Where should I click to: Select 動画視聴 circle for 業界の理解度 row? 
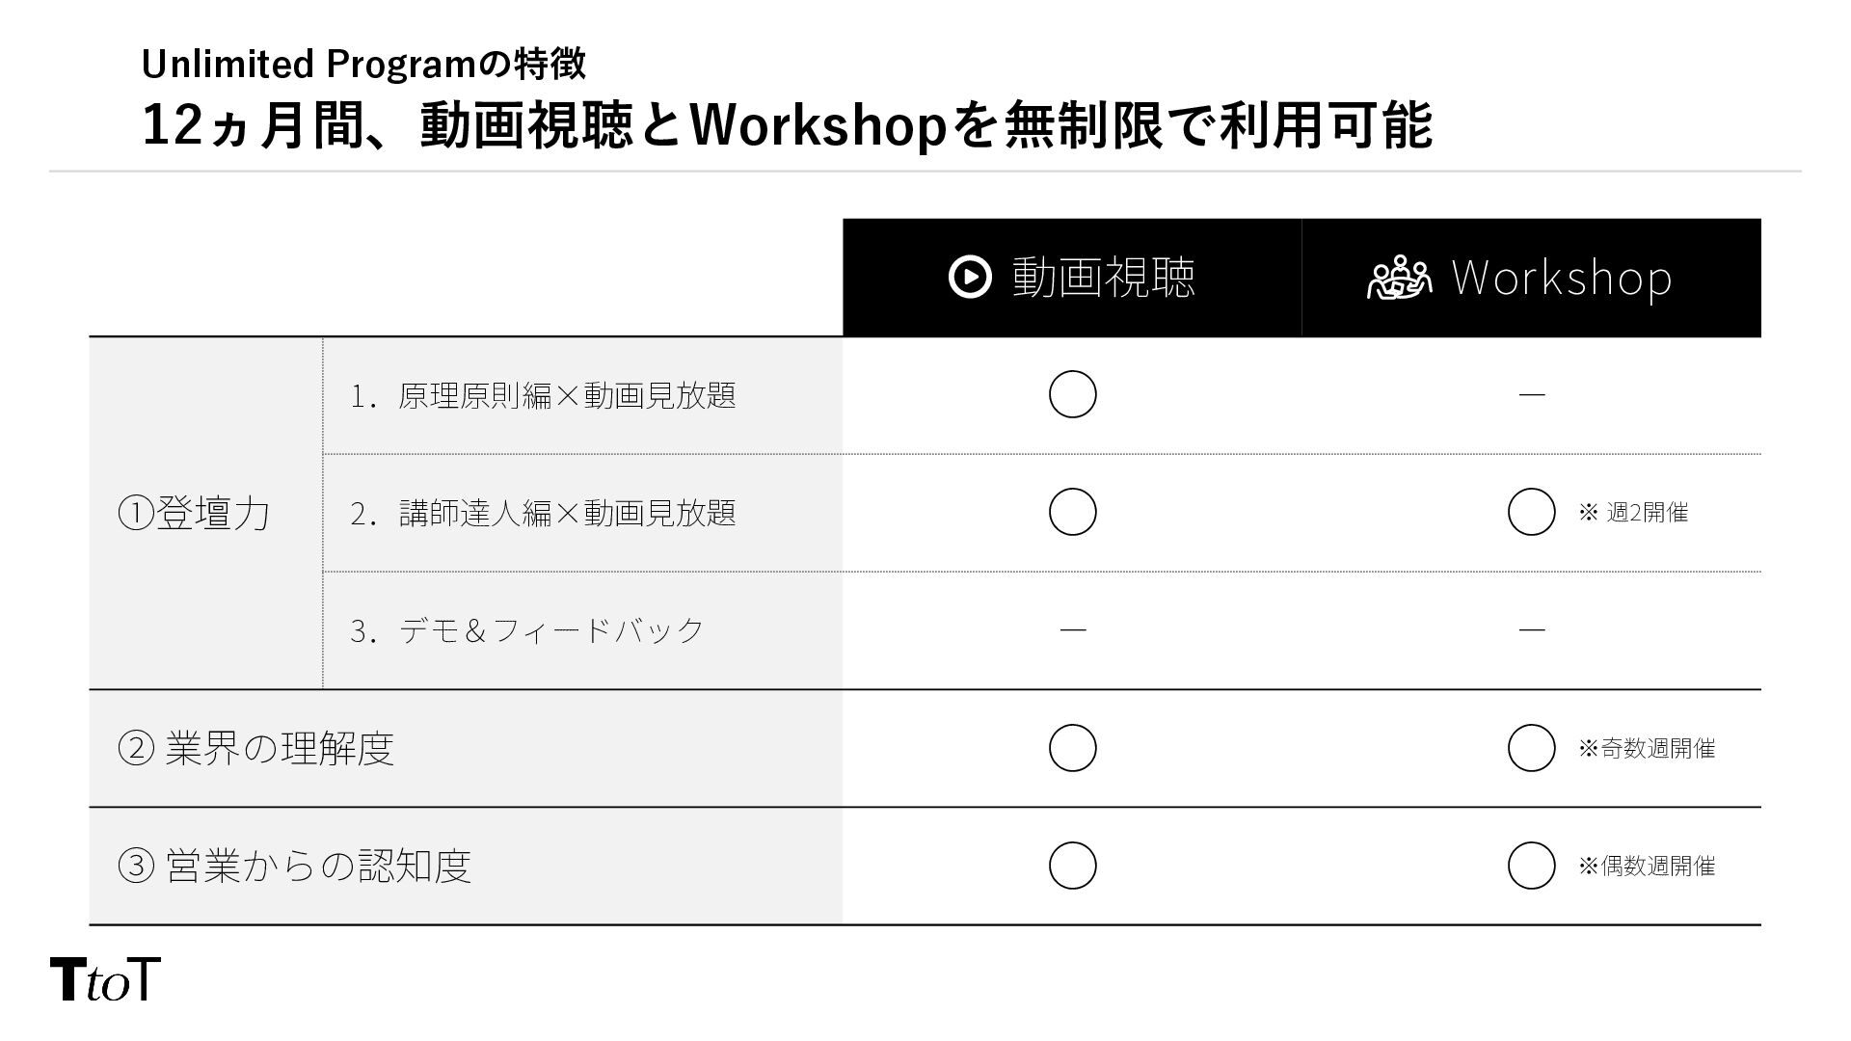click(1072, 748)
